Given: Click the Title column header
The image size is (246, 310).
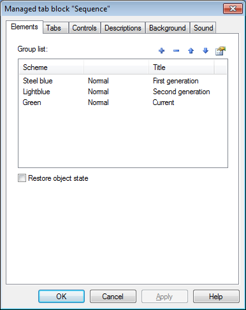Looking at the screenshot, I should click(181, 67).
